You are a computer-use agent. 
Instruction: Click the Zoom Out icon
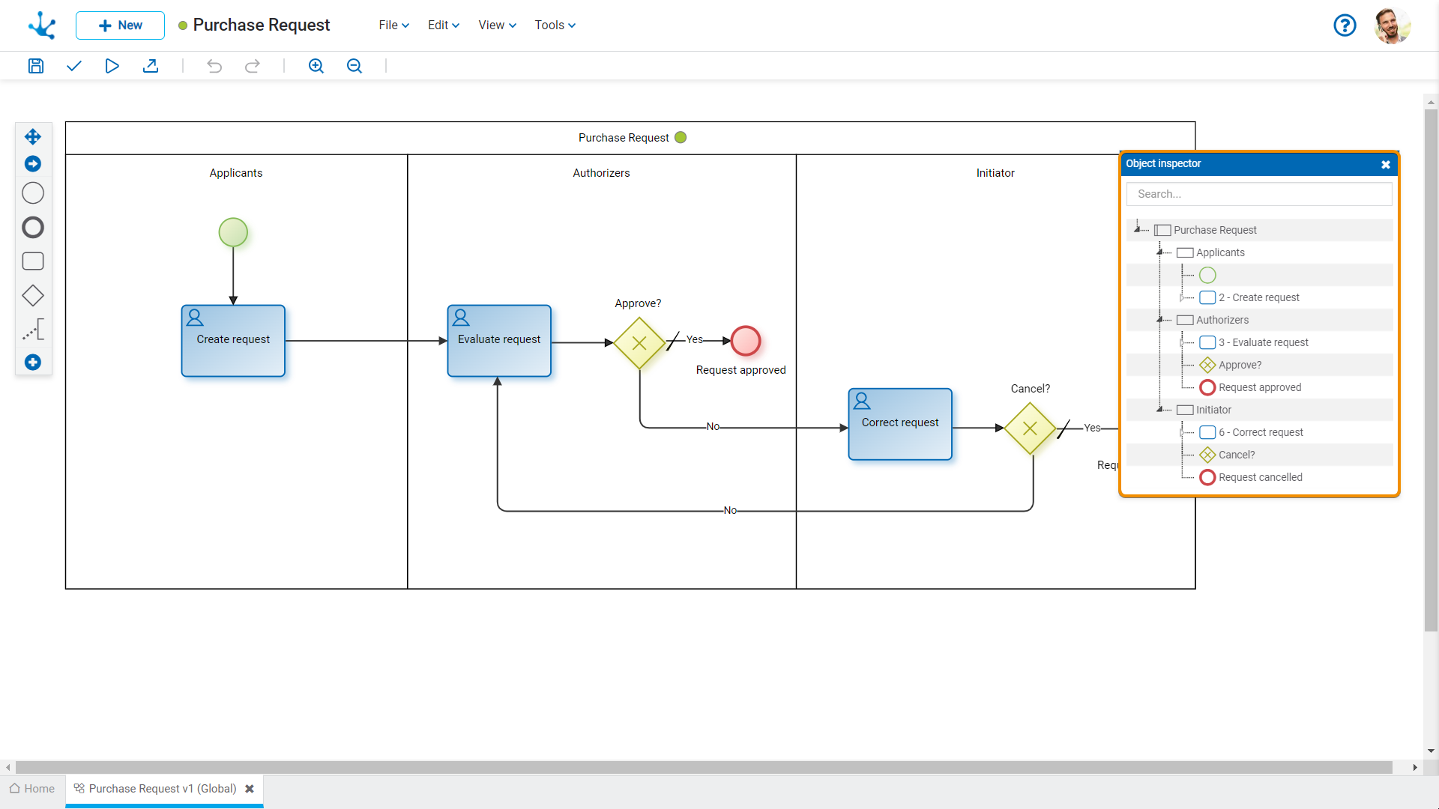point(354,66)
